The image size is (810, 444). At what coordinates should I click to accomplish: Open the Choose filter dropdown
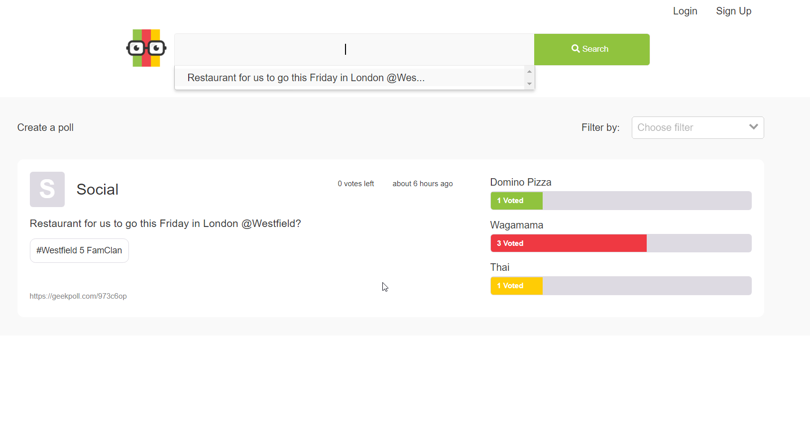tap(698, 127)
